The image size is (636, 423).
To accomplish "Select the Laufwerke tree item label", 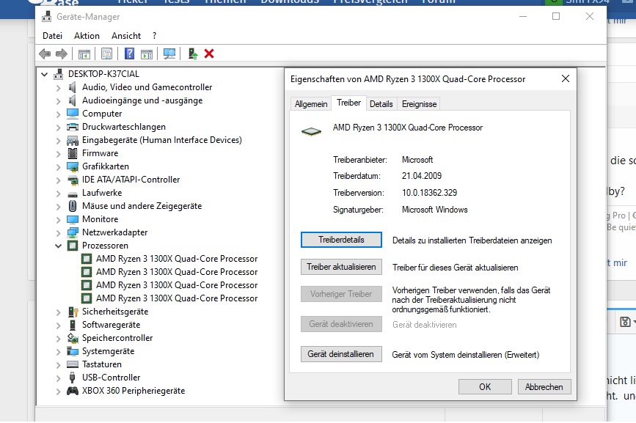I will (102, 193).
